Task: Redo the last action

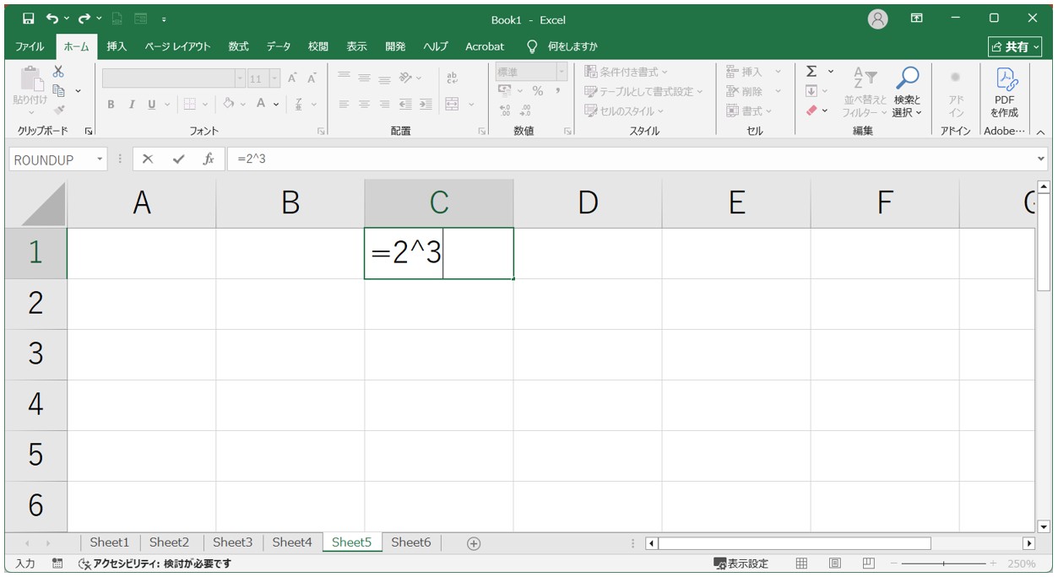Action: click(84, 19)
